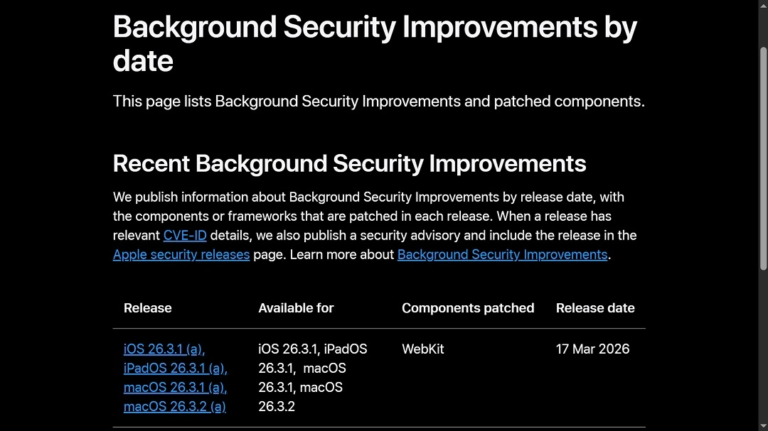Select the WebKit component entry
This screenshot has height=431, width=768.
click(422, 349)
